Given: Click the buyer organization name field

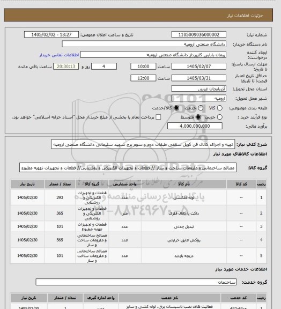Looking at the screenshot, I should tap(144, 44).
